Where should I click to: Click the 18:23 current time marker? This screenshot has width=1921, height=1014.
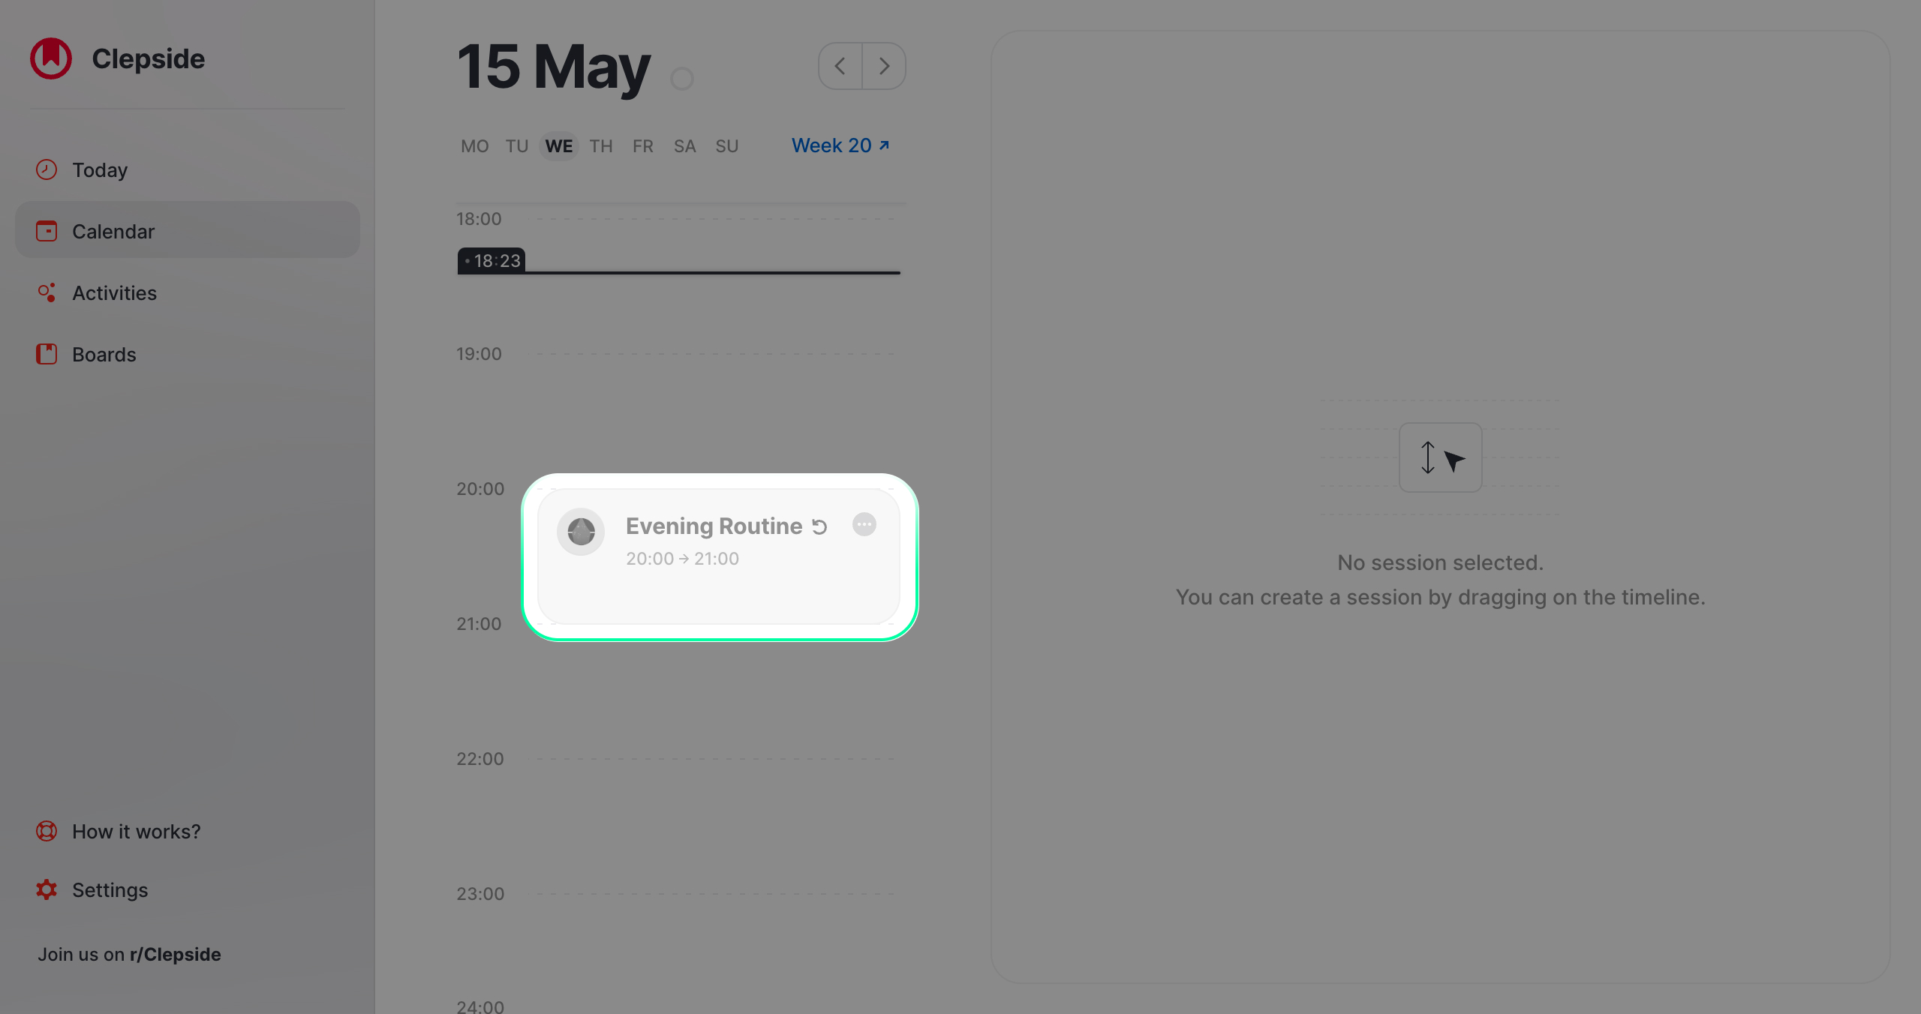pos(492,261)
